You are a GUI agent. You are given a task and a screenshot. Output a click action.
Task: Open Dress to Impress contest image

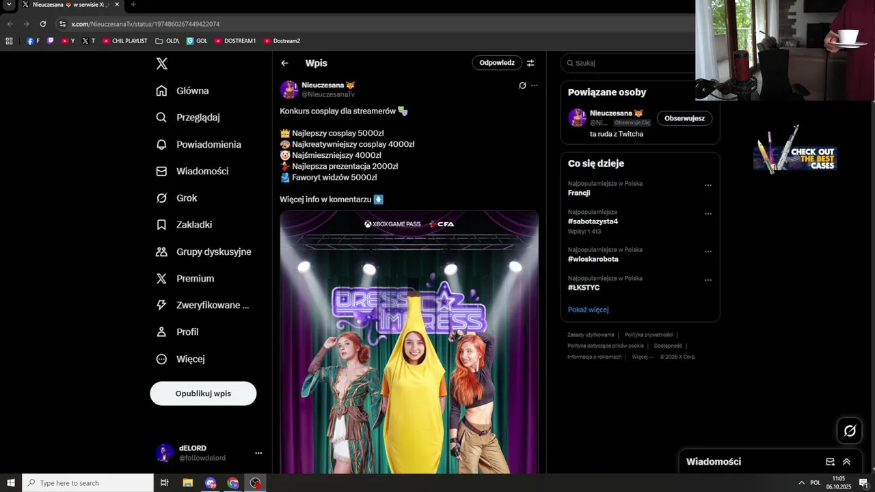click(409, 342)
